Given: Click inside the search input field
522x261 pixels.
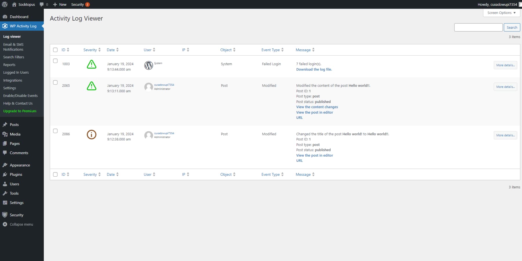Looking at the screenshot, I should (478, 27).
